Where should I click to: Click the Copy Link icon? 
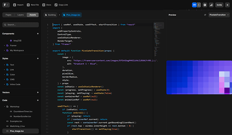click(x=56, y=5)
